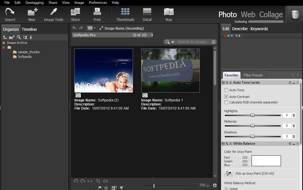Screen dimensions: 303x190
Task: Click the Highlights slider handle
Action: [x=252, y=115]
